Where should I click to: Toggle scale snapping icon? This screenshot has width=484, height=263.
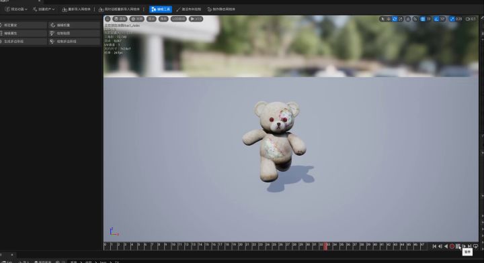(452, 19)
